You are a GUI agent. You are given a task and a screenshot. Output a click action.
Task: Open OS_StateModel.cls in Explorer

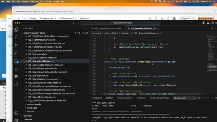38,54
